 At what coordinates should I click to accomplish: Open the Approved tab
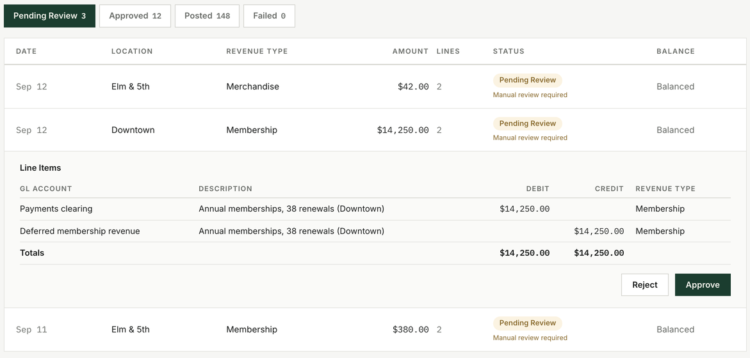point(135,16)
